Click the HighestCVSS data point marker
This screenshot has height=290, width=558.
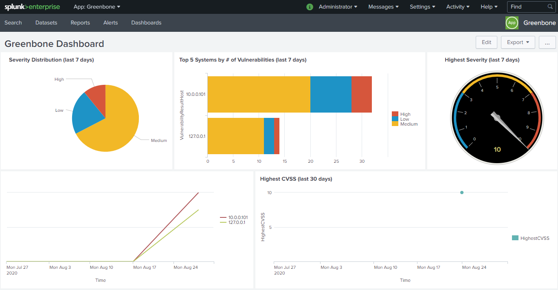(462, 193)
